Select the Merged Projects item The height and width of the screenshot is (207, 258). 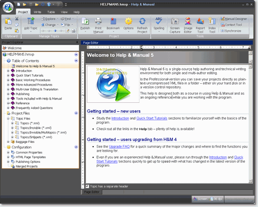coord(26,167)
